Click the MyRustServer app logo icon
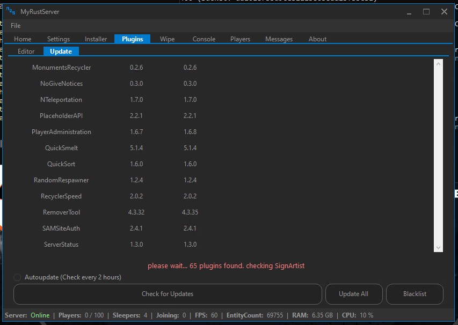Image resolution: width=458 pixels, height=325 pixels. click(10, 11)
